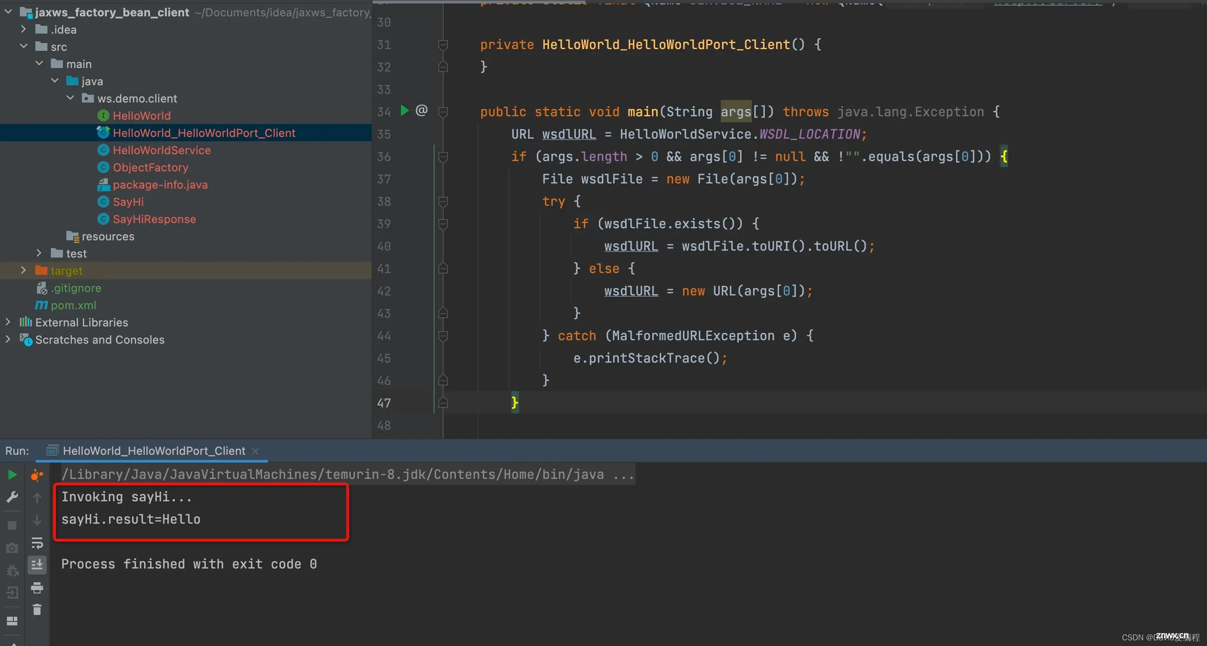Image resolution: width=1207 pixels, height=646 pixels.
Task: Fold the if block at line 36
Action: tap(443, 156)
